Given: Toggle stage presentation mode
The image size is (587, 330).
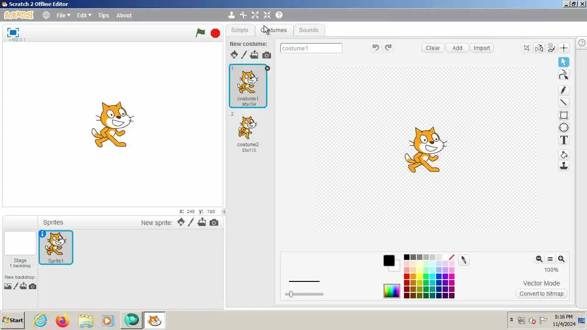Looking at the screenshot, I should tap(13, 32).
